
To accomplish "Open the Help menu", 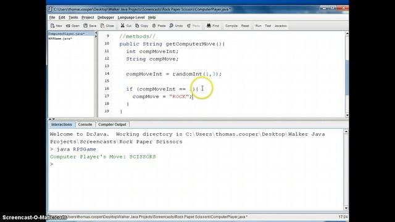I will click(152, 17).
